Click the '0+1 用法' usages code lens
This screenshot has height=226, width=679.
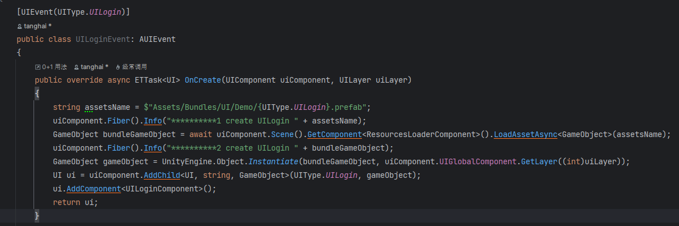pyautogui.click(x=51, y=67)
